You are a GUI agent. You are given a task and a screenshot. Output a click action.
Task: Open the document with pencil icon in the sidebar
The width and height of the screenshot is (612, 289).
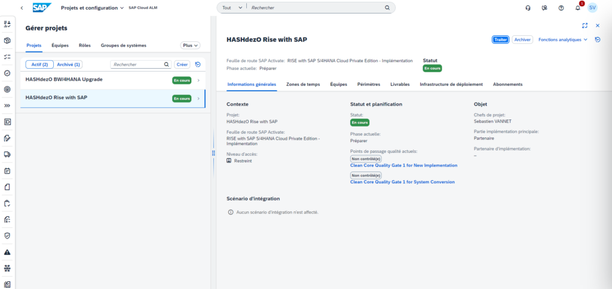7,138
